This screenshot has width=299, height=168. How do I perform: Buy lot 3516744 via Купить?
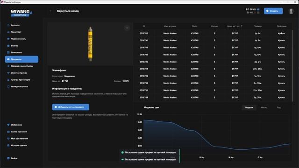click(281, 98)
